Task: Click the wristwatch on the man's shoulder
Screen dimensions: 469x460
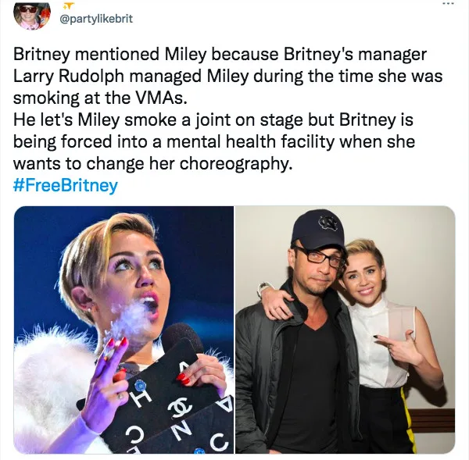Action: (x=264, y=288)
